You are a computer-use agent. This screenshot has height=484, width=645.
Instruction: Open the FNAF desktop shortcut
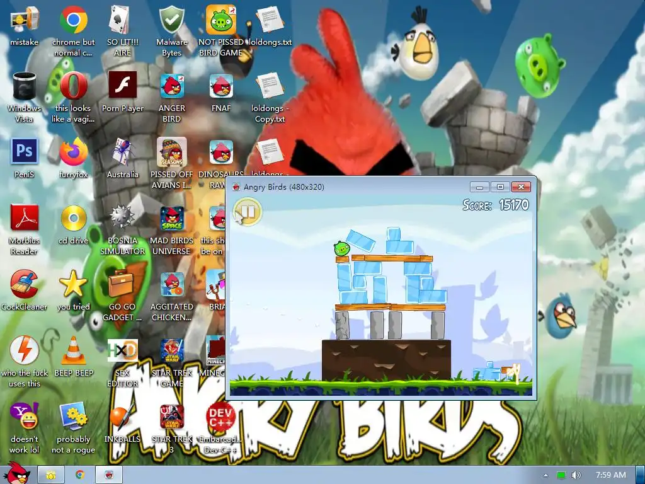click(221, 92)
